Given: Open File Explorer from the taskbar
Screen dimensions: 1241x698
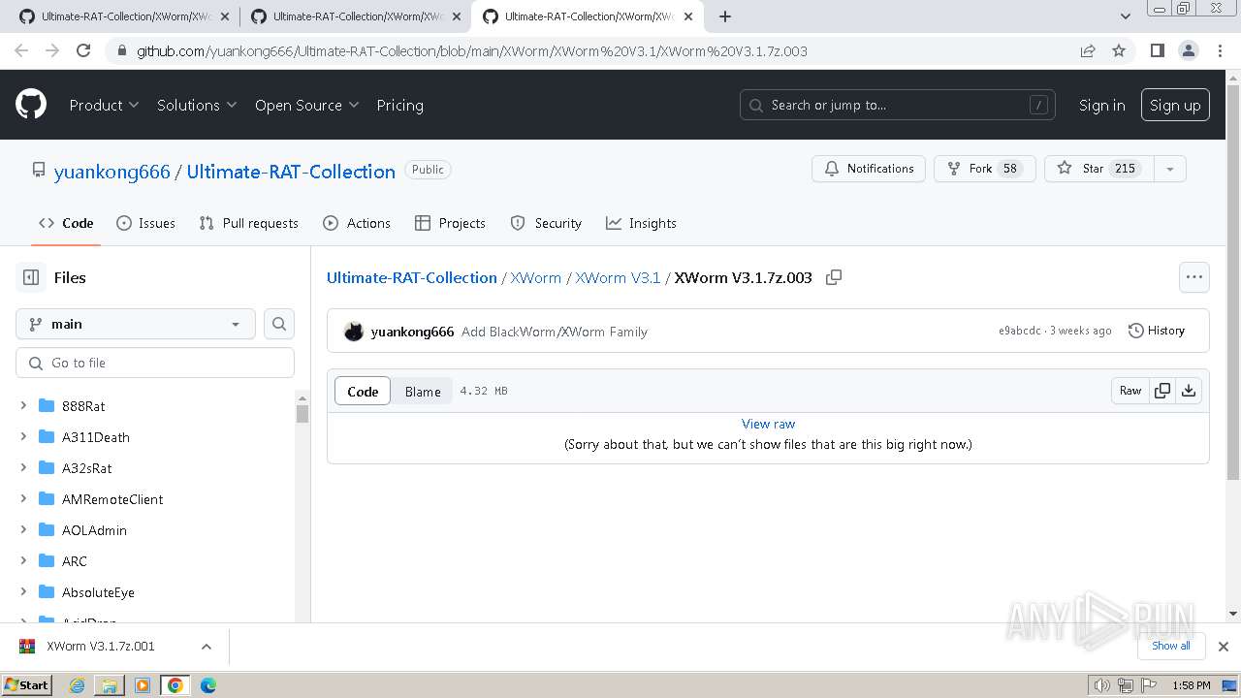Looking at the screenshot, I should pos(110,685).
